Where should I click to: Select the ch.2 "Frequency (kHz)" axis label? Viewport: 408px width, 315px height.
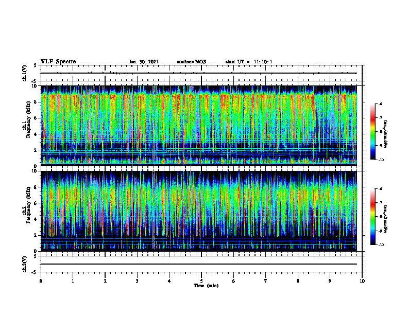point(29,205)
